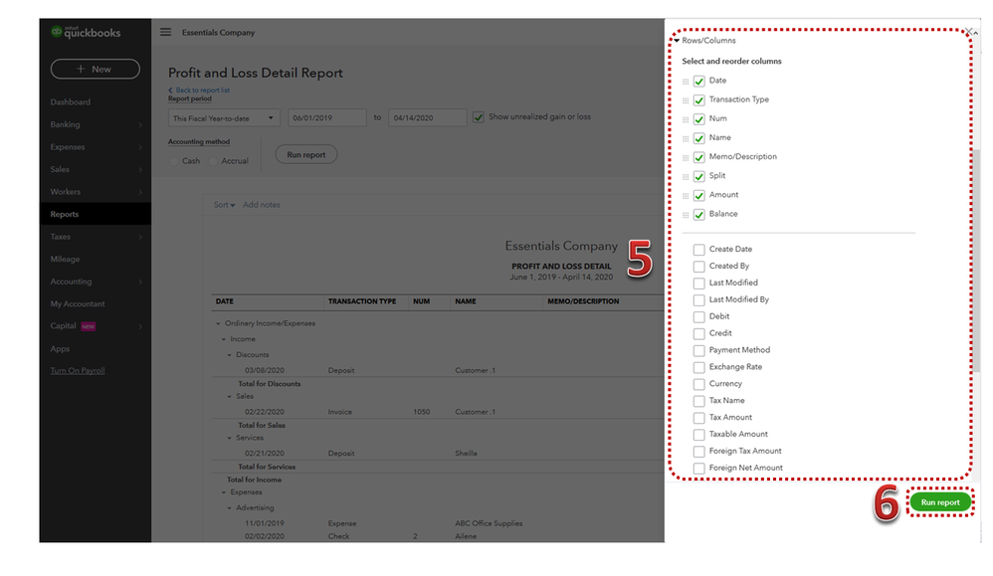The height and width of the screenshot is (576, 993).
Task: Enable the Last Modified column checkbox
Action: point(699,283)
